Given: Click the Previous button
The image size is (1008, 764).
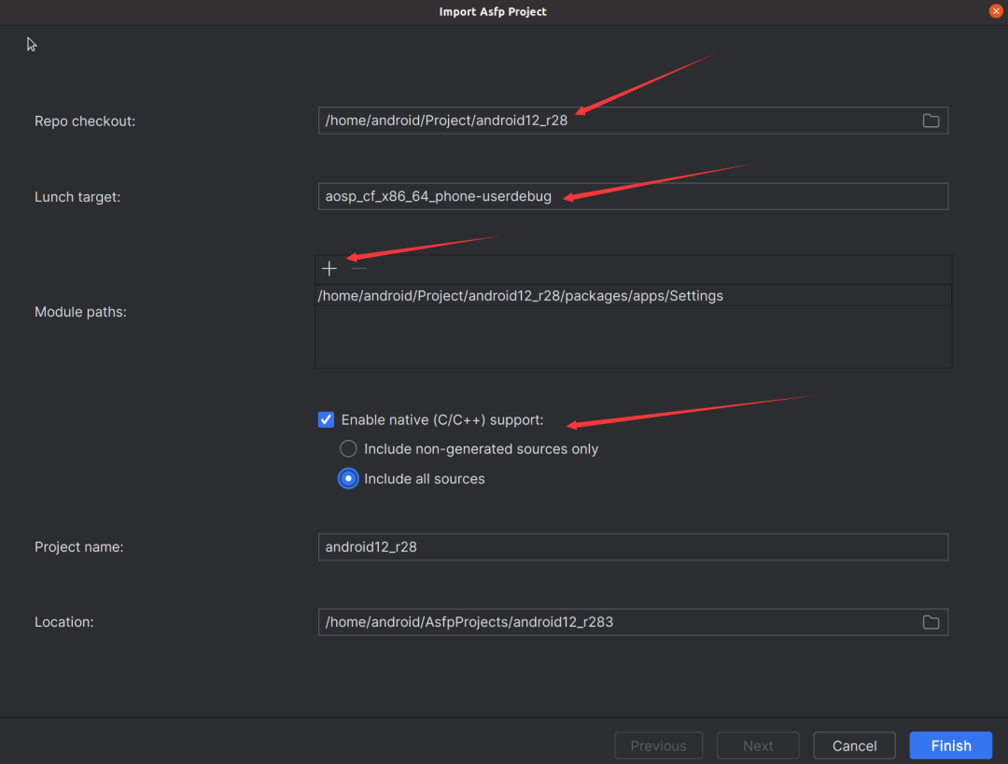Looking at the screenshot, I should pos(658,745).
